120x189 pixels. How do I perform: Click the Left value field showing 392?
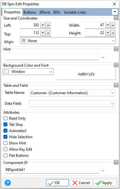pos(30,25)
